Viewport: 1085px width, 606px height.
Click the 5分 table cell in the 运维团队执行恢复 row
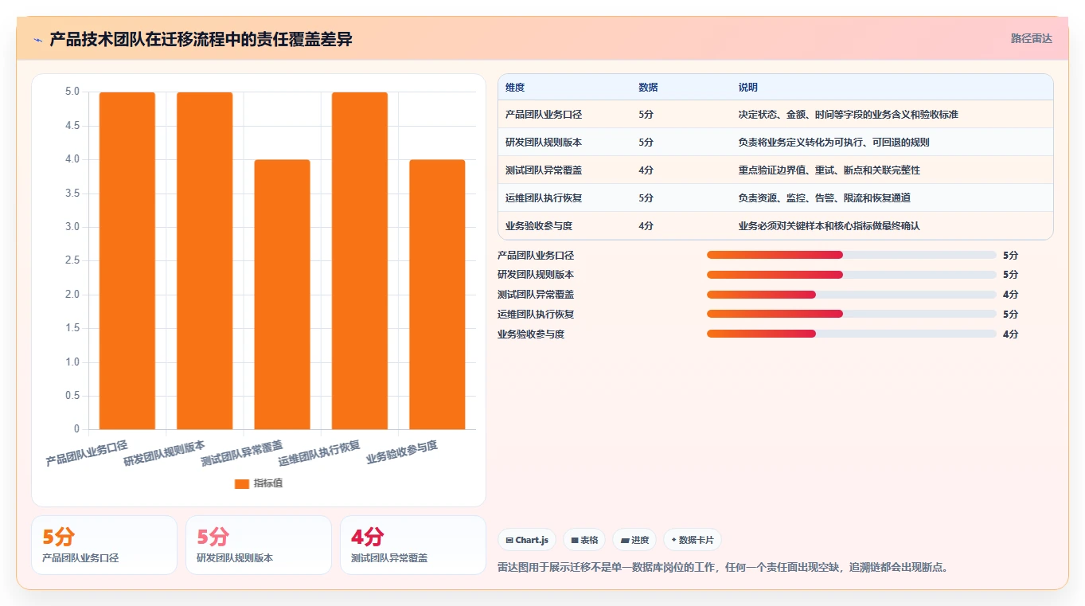click(646, 198)
